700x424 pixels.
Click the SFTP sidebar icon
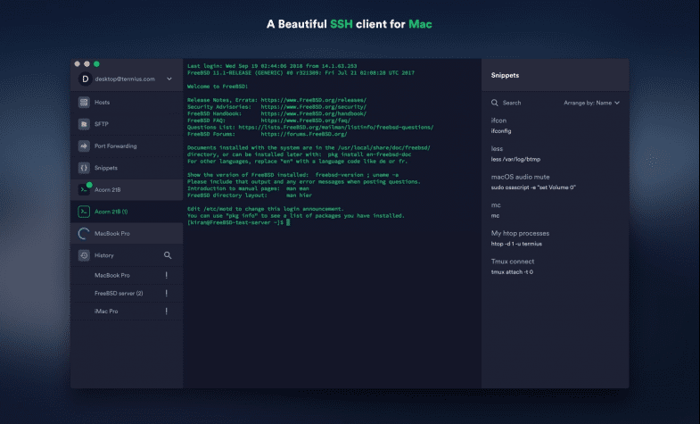click(84, 124)
